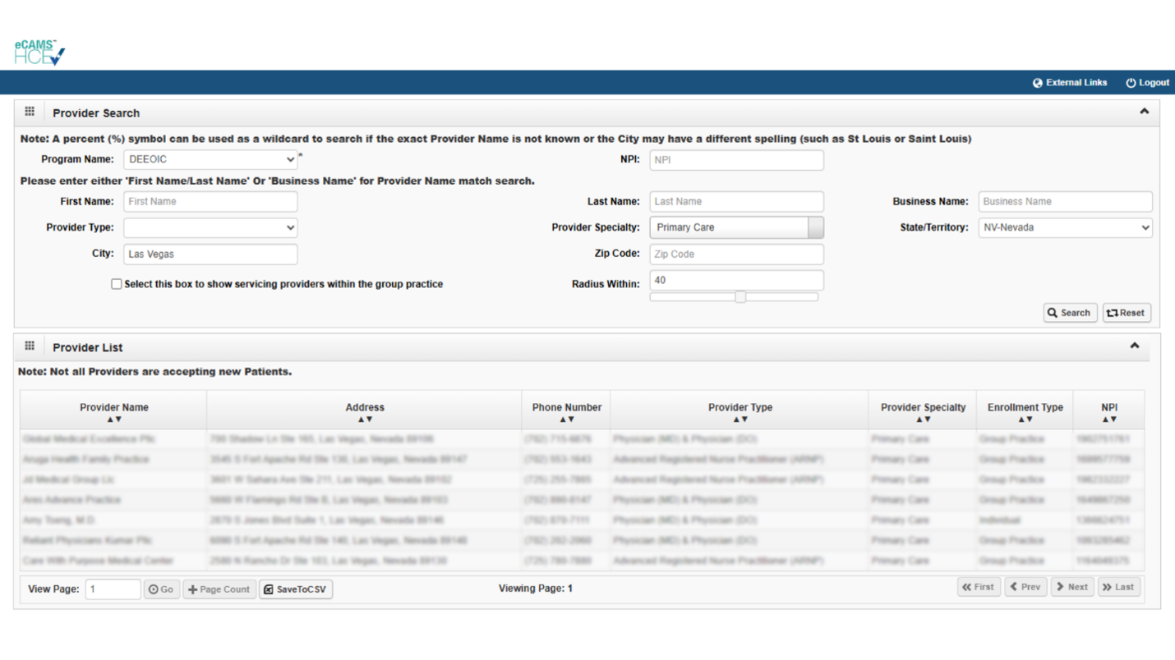Click the Radius Within slider handle

pyautogui.click(x=740, y=297)
